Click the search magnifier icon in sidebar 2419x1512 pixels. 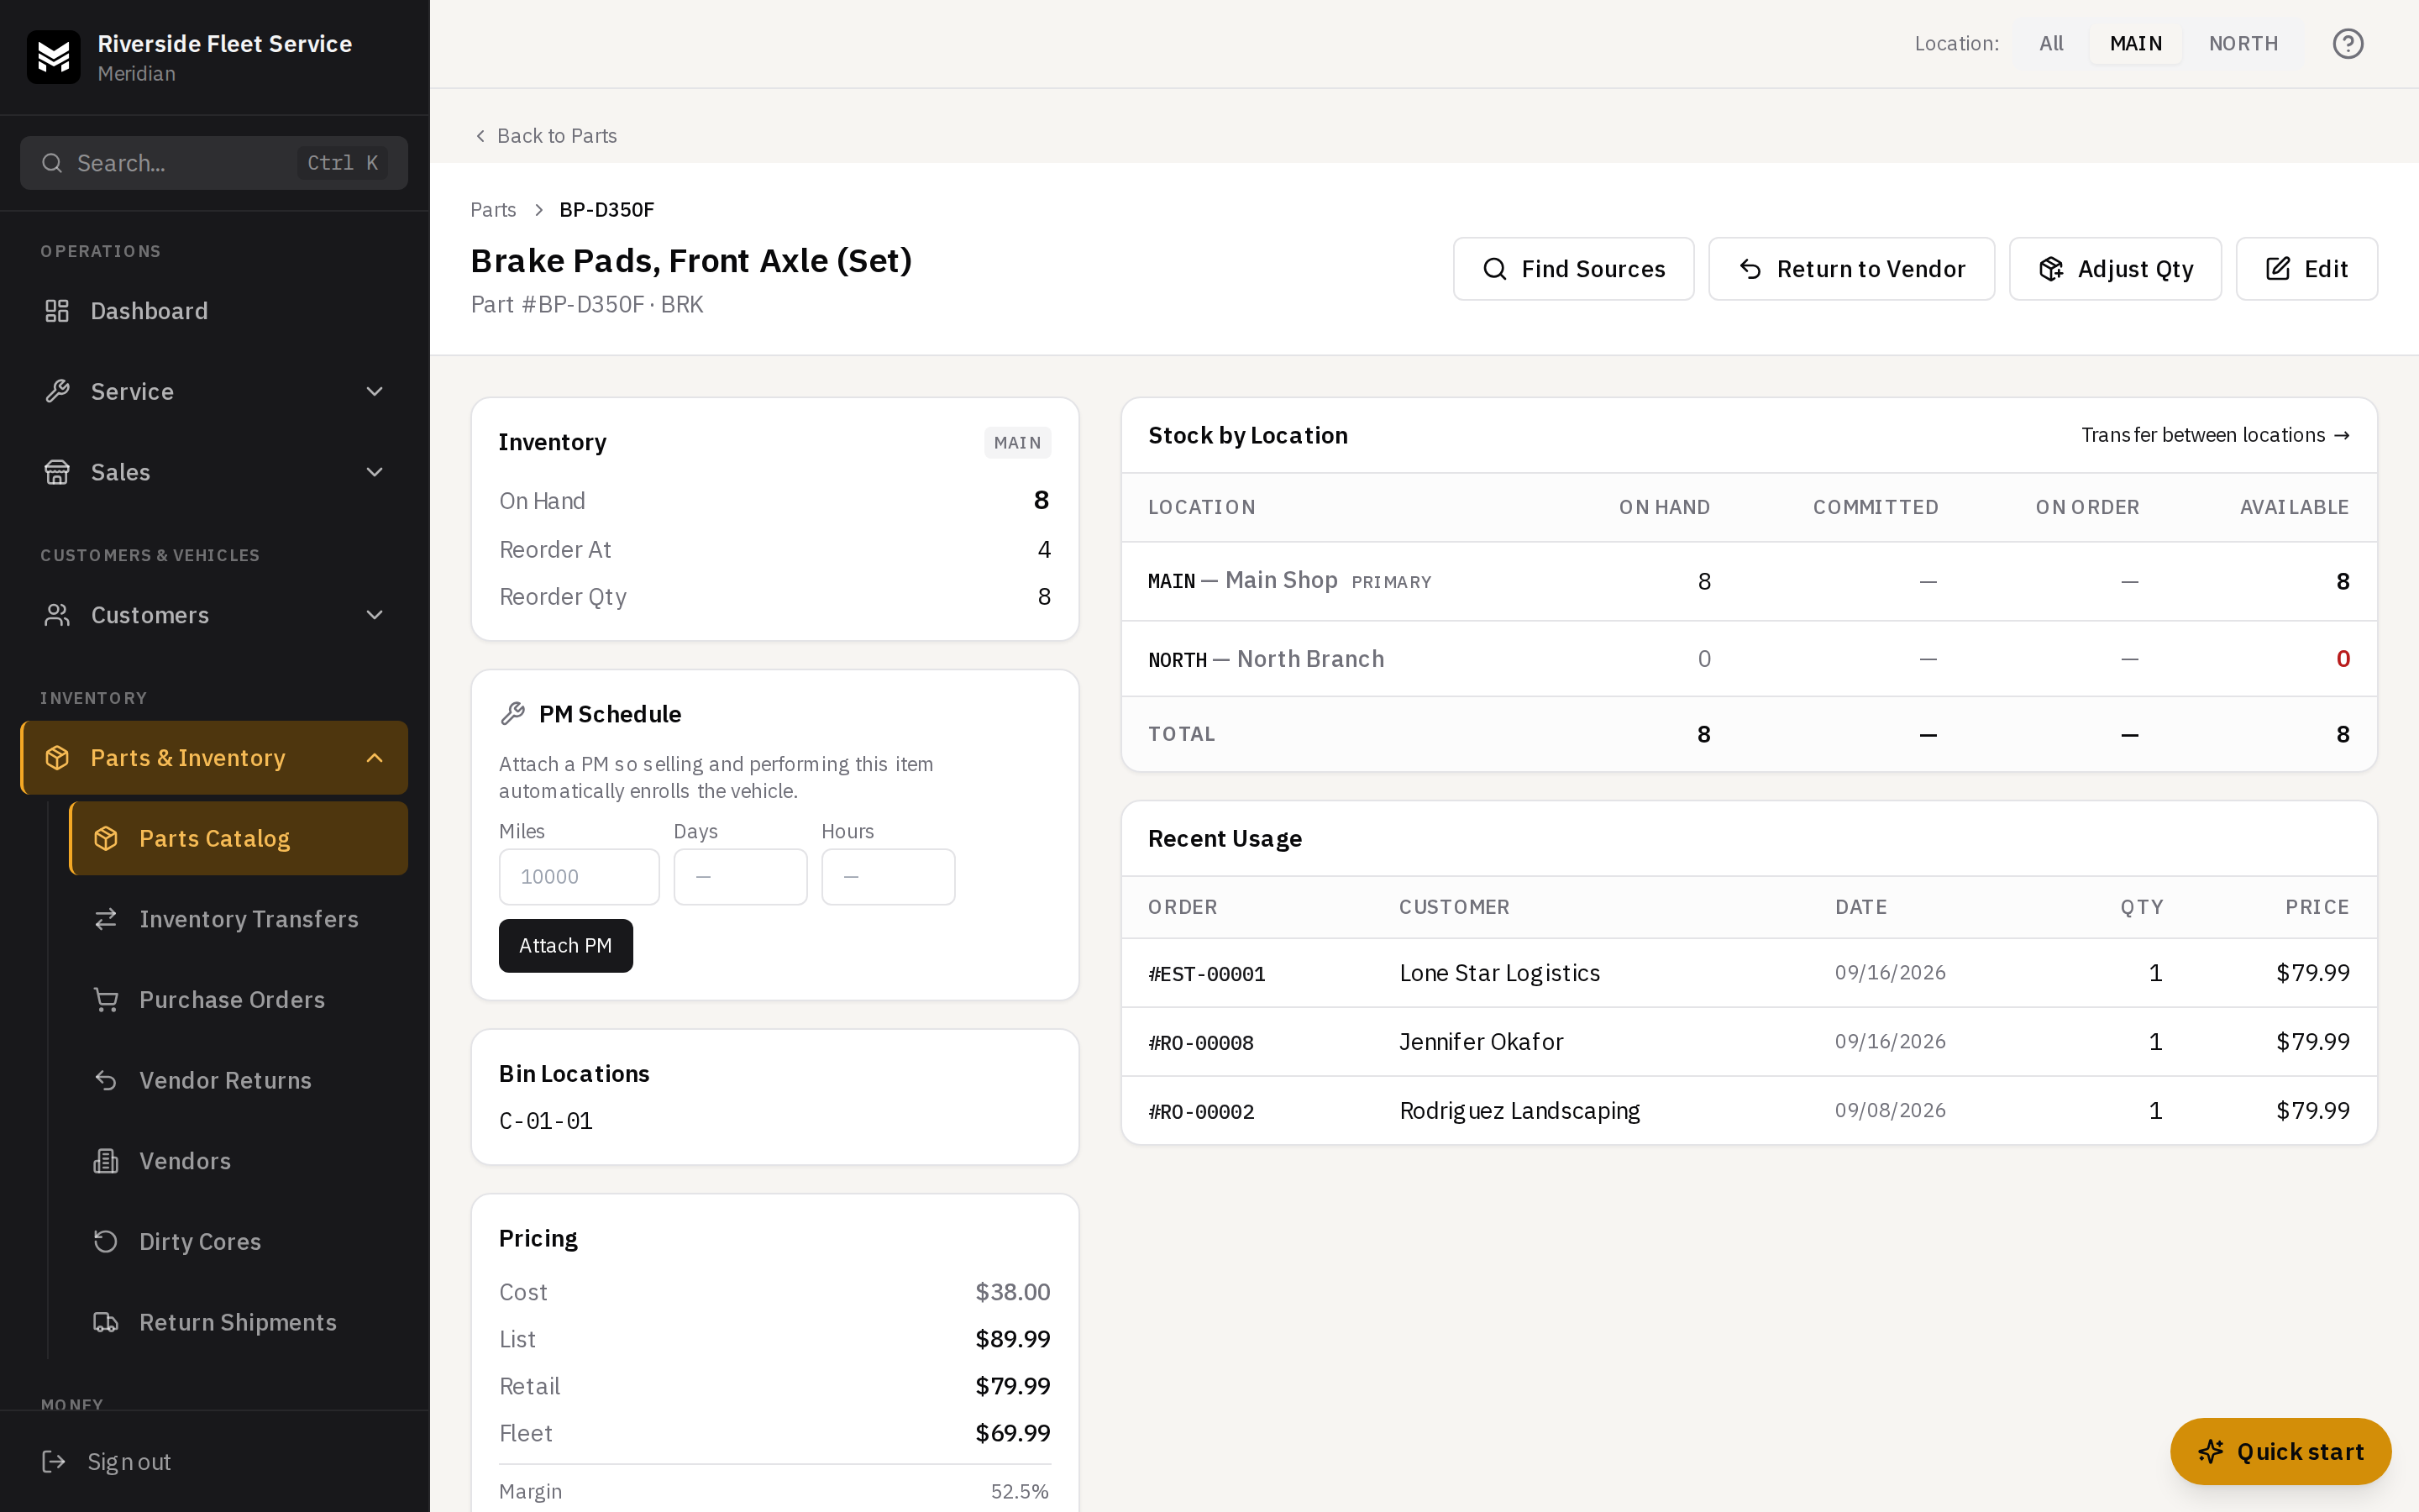click(x=52, y=163)
